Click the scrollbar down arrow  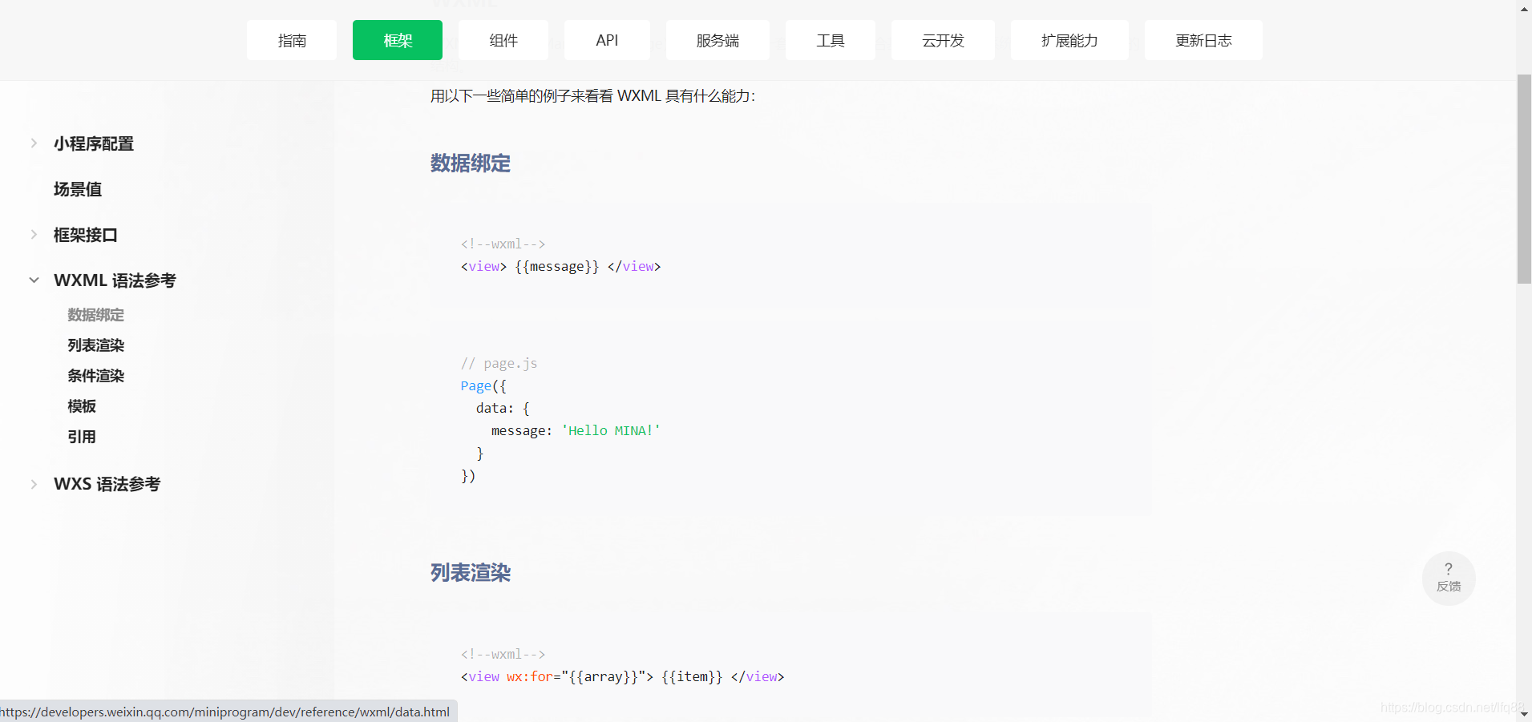tap(1524, 714)
